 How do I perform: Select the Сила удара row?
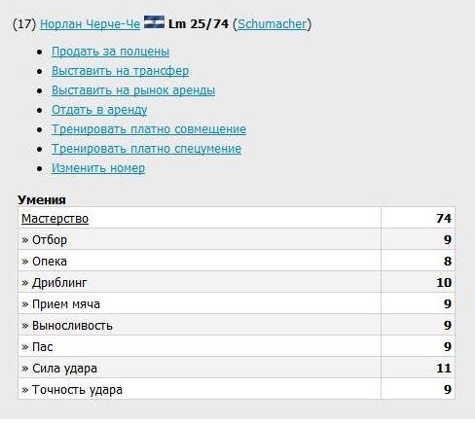[237, 368]
